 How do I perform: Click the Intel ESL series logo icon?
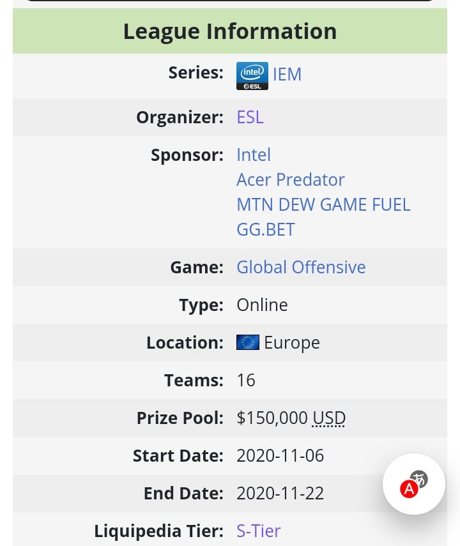[x=252, y=75]
